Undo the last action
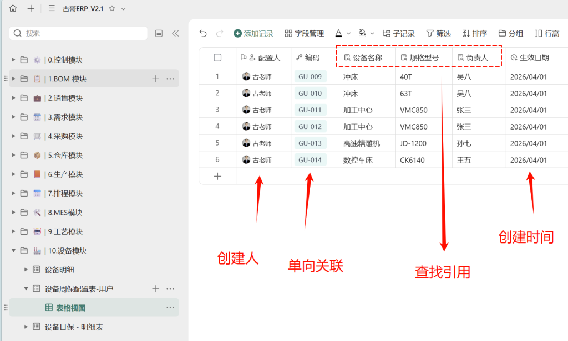Viewport: 568px width, 341px height. coord(203,34)
